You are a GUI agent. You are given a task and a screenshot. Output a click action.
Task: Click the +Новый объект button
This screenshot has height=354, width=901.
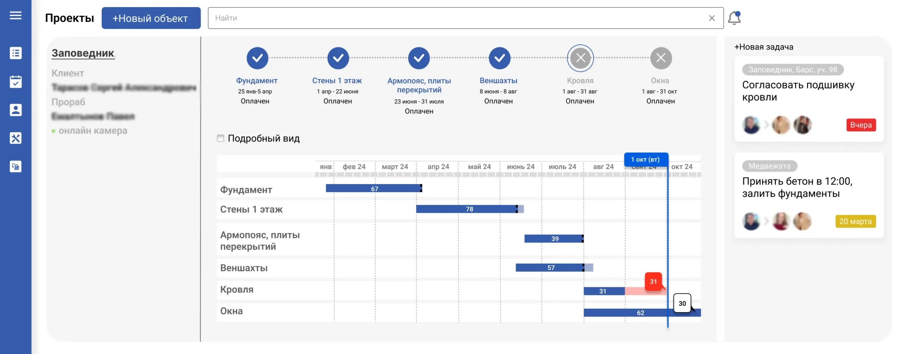click(x=151, y=18)
